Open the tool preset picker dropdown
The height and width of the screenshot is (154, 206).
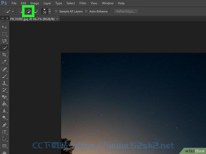tap(13, 12)
